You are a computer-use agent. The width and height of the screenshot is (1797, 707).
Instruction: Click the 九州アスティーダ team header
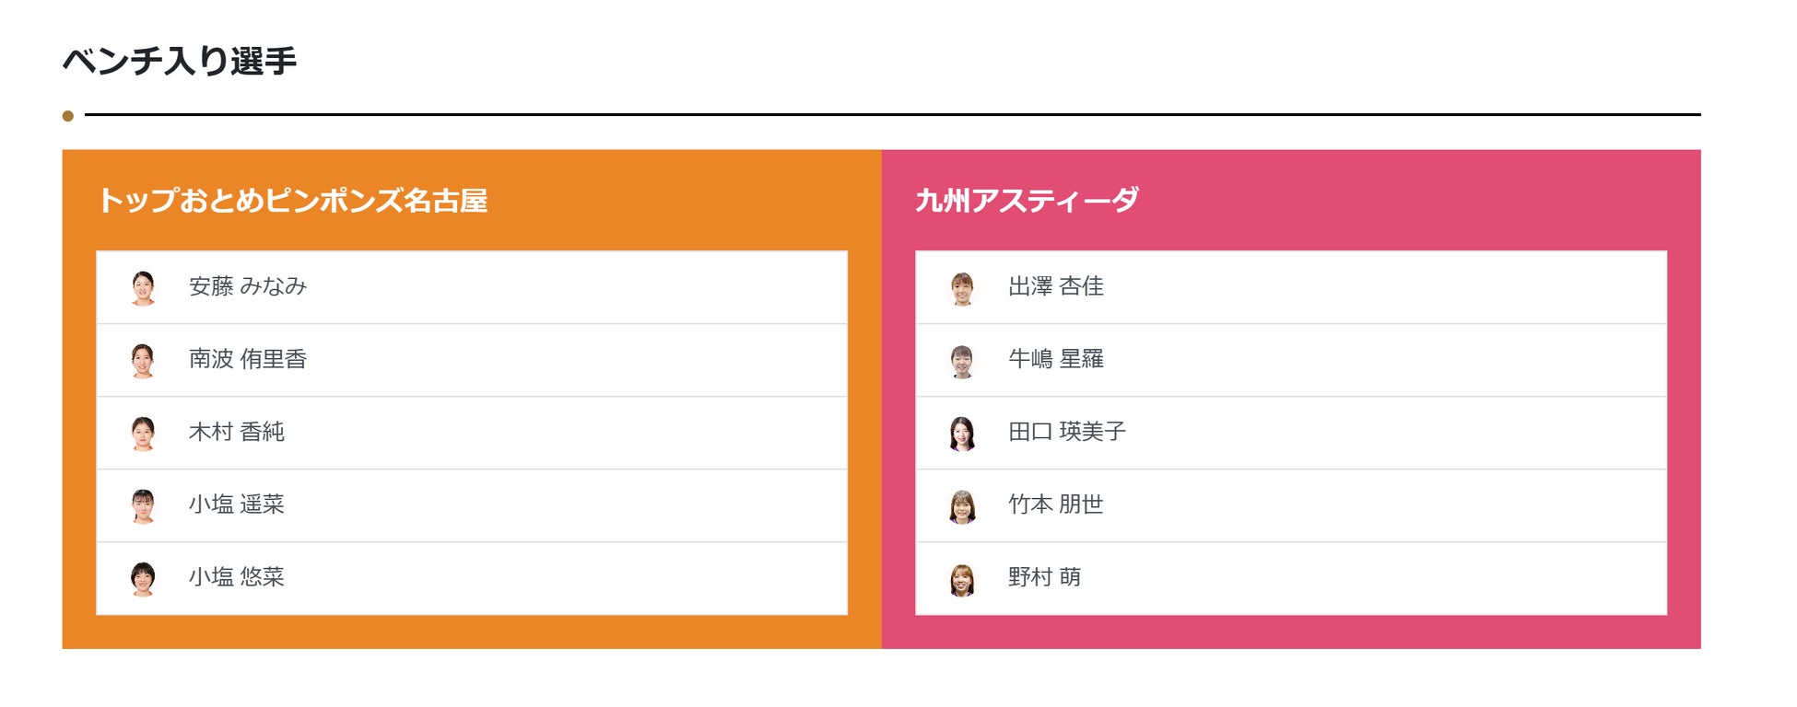[x=1027, y=201]
